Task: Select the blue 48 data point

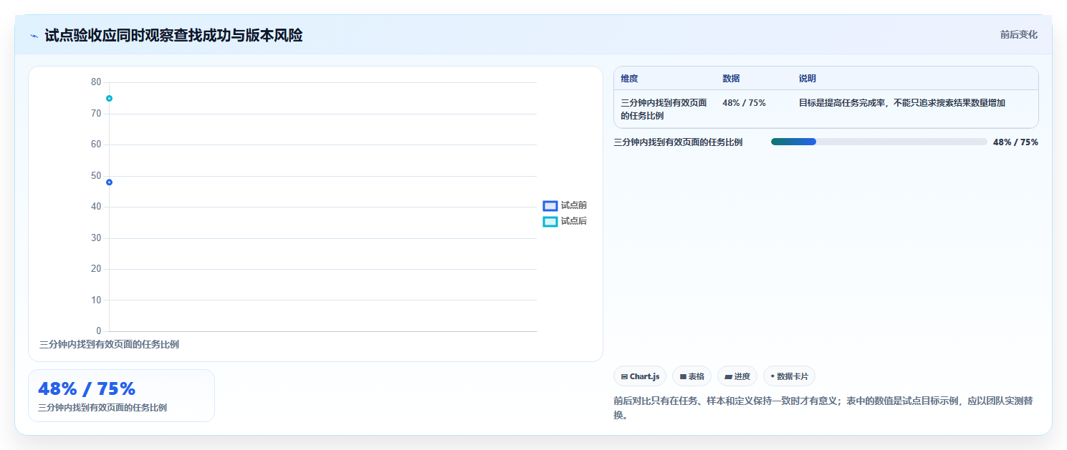Action: tap(109, 182)
